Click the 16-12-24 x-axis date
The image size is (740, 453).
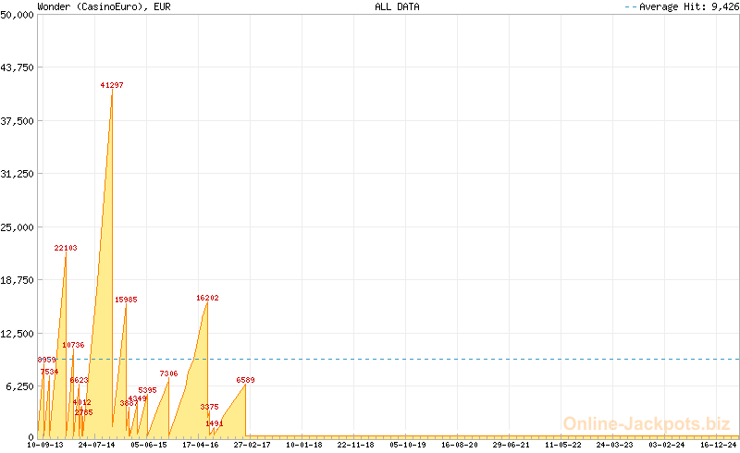point(717,445)
